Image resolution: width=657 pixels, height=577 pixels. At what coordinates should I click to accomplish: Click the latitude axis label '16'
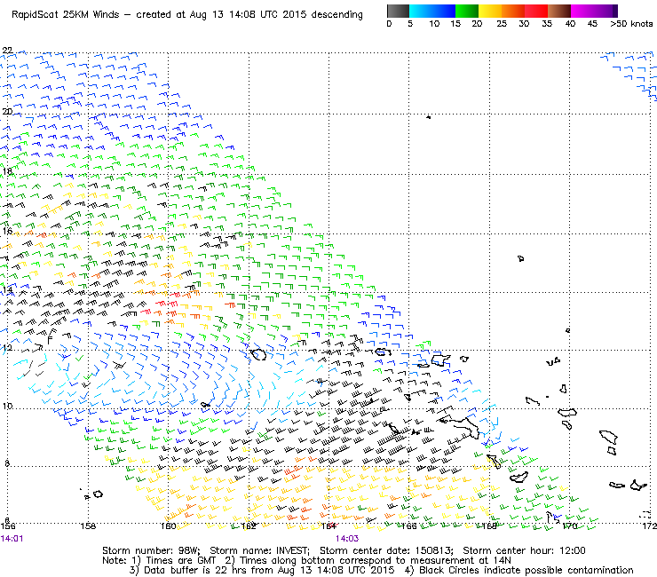(7, 231)
